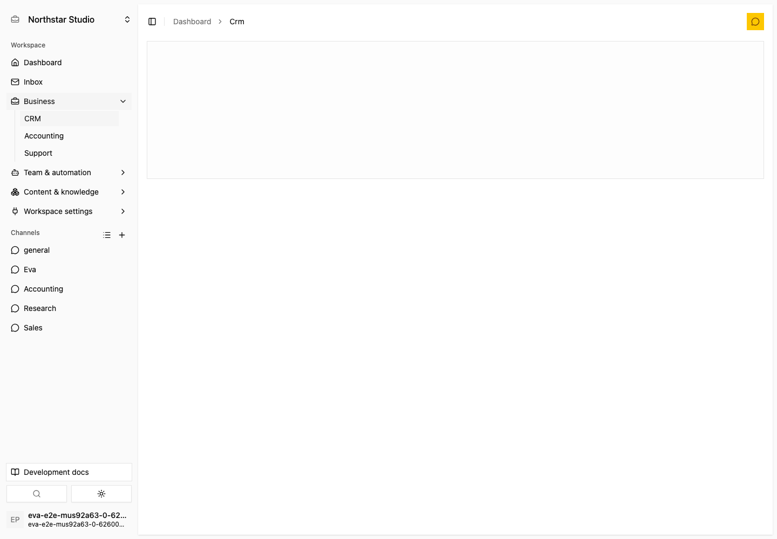Screen dimensions: 777x539
Task: Click the Dashboard breadcrumb link
Action: (192, 22)
